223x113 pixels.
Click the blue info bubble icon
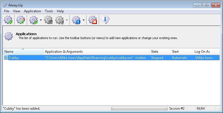(x=105, y=20)
